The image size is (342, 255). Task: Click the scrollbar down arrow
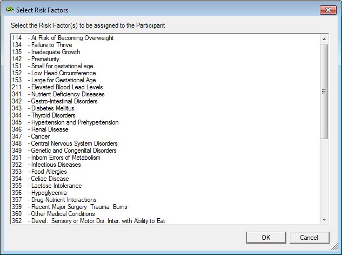click(324, 220)
